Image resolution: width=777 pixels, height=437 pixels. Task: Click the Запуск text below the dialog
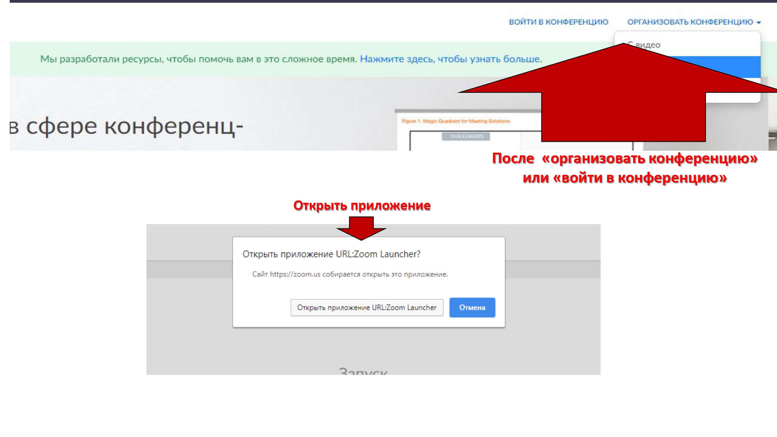coord(363,371)
